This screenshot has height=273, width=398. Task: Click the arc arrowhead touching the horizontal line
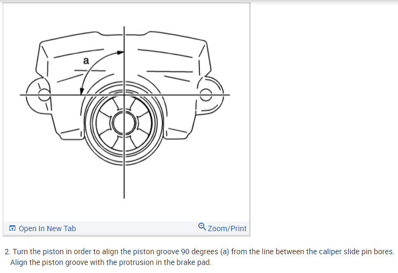[x=82, y=91]
